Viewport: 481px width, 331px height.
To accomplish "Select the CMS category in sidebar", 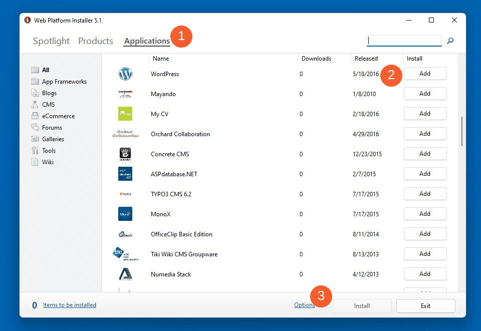I will (48, 104).
